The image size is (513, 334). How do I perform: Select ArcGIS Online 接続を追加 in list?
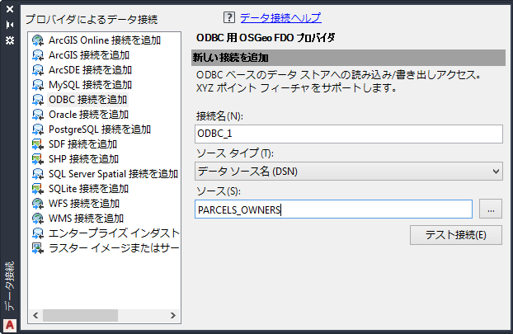tap(105, 40)
